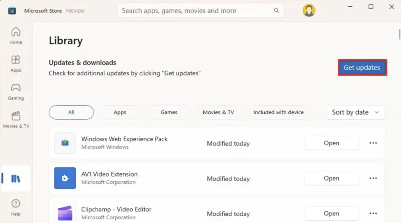
Task: Go to Apps in the sidebar
Action: point(16,64)
